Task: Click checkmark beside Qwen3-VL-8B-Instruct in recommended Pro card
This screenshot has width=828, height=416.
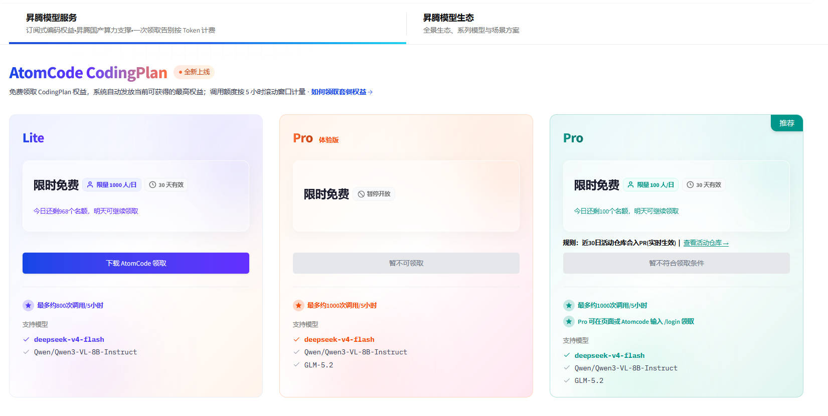Action: (567, 368)
